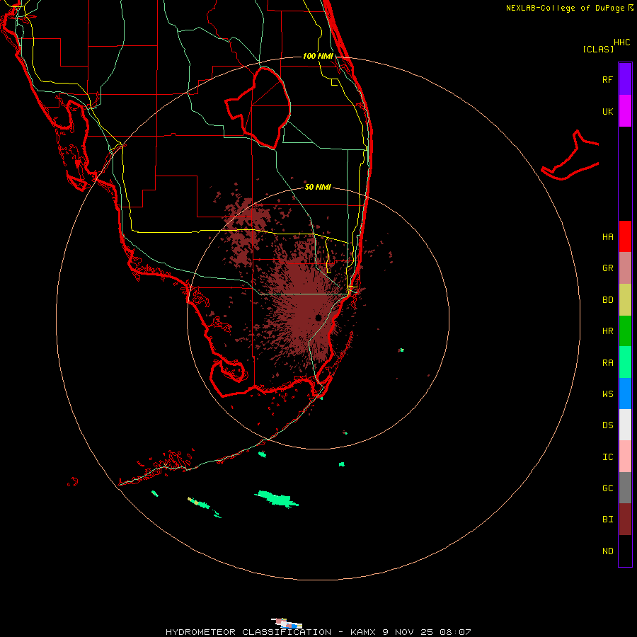Click the largest green rain echo offshore
This screenshot has height=637, width=637.
[277, 498]
